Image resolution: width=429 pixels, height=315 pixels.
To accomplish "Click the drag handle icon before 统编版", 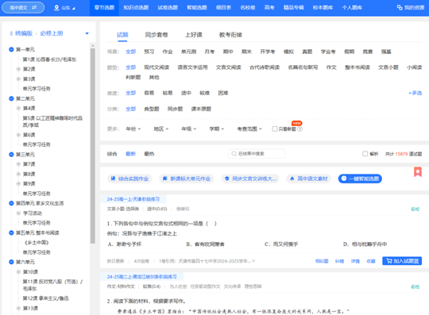I will [x=11, y=33].
